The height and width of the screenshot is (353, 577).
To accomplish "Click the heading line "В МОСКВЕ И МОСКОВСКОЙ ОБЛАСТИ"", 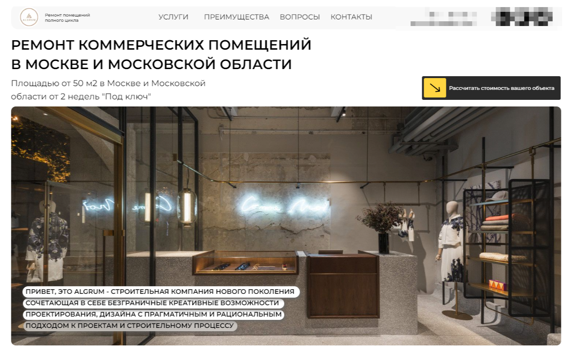I will (x=151, y=64).
